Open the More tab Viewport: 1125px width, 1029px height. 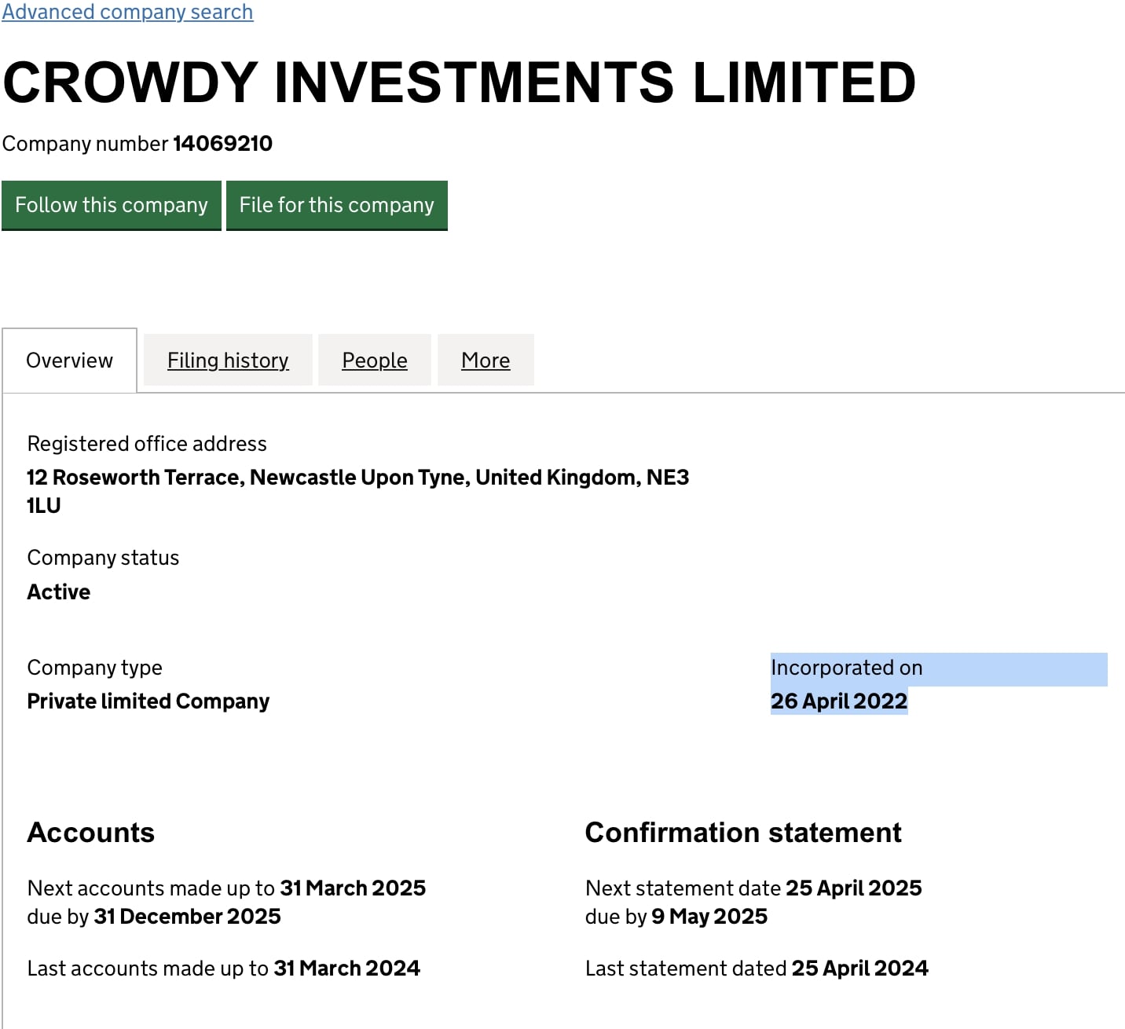[x=486, y=361]
